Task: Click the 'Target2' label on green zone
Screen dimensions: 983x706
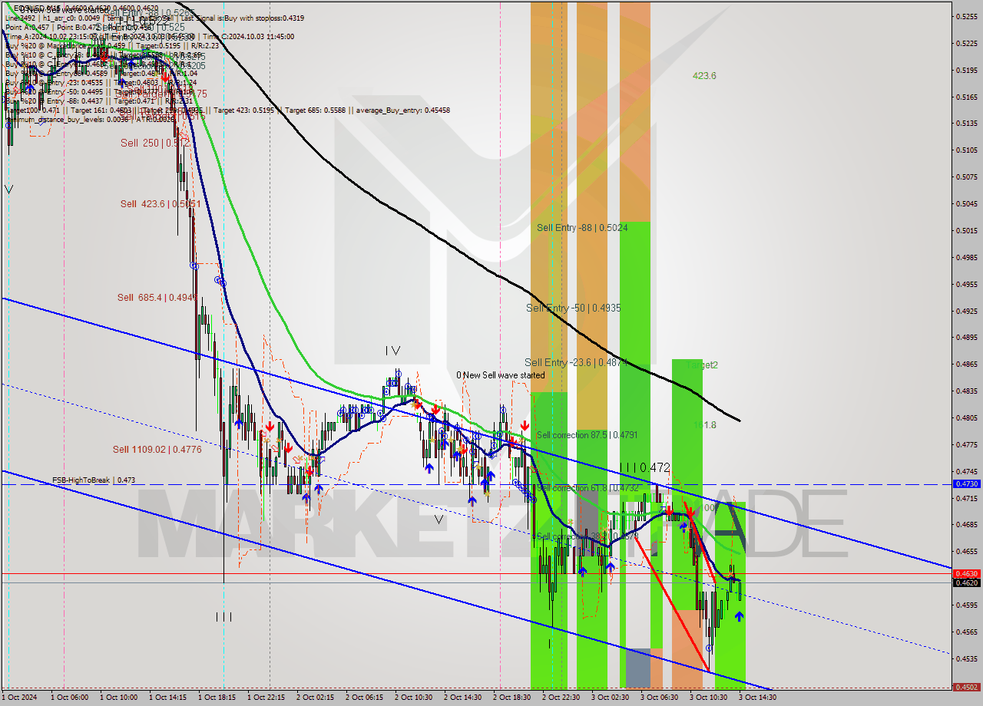Action: [703, 365]
